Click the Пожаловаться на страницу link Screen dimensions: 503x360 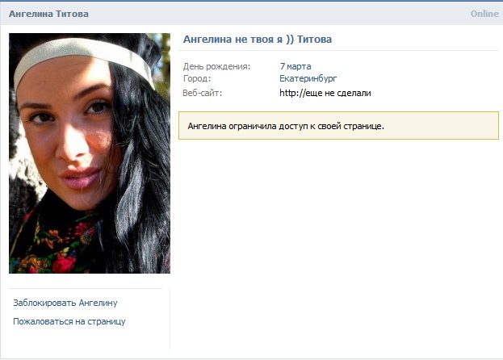pyautogui.click(x=69, y=321)
